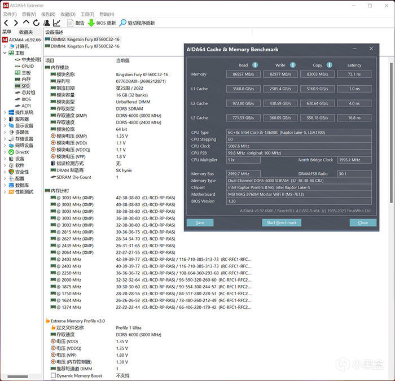Select DIMM2 Kingston Fury device row

click(82, 40)
